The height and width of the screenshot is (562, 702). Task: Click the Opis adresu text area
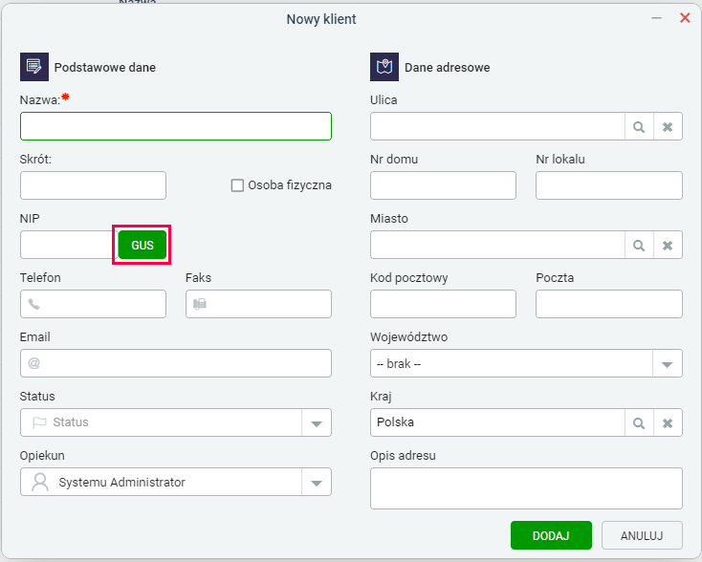(526, 488)
